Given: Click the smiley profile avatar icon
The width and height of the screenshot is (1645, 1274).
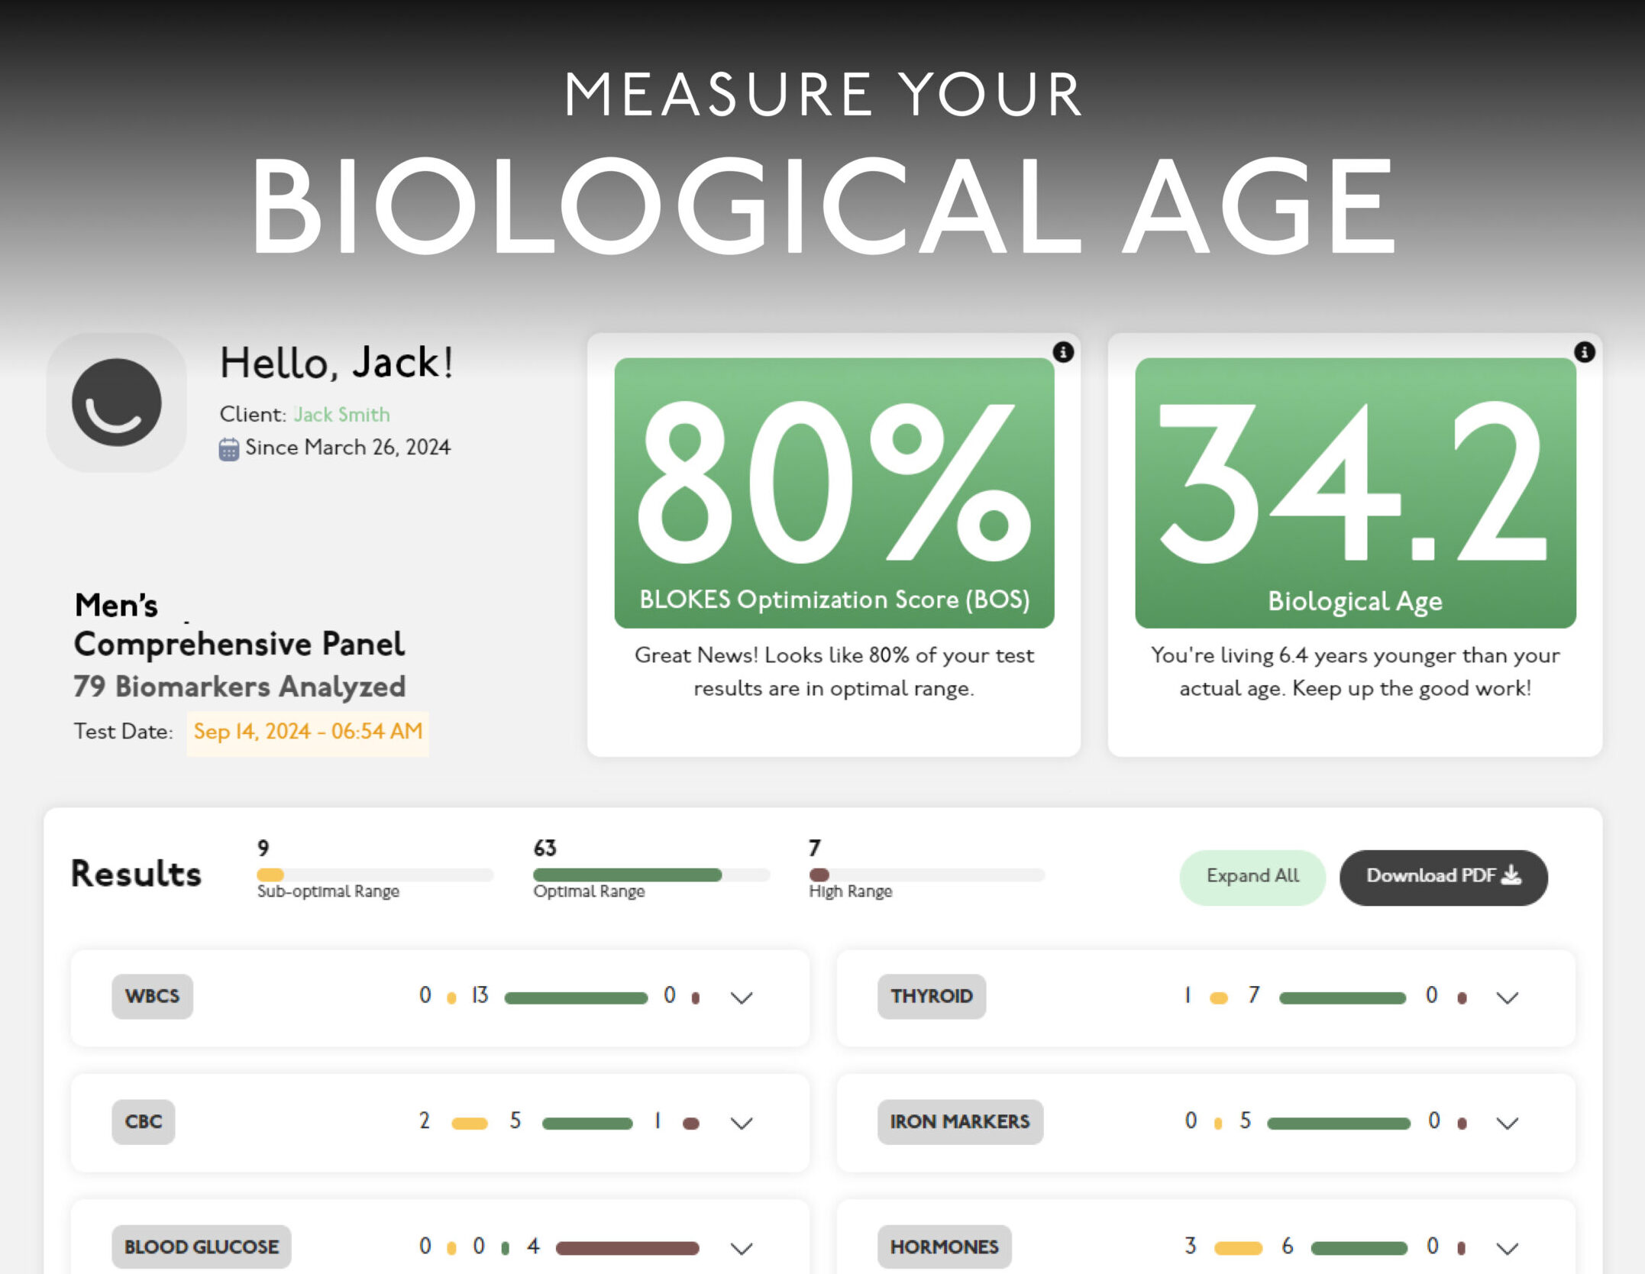Looking at the screenshot, I should [x=117, y=403].
